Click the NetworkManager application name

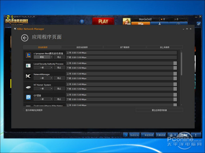[x=42, y=74]
